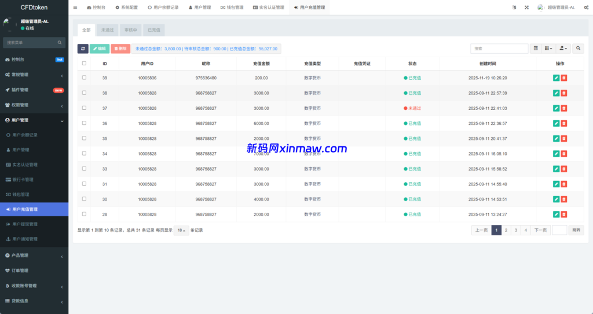Click the refresh table button

(x=83, y=49)
